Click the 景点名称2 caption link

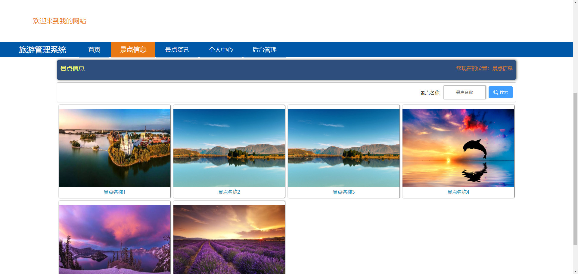229,192
